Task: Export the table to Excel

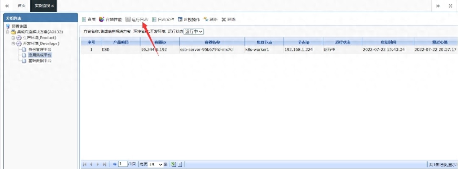Action: (x=173, y=164)
